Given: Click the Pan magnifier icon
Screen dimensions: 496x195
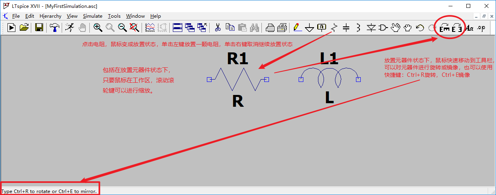Looking at the screenshot, I should tap(110, 28).
